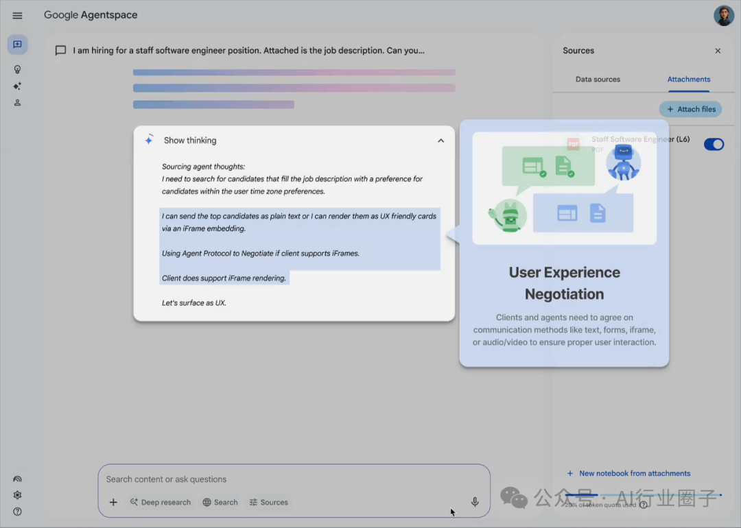741x528 pixels.
Task: Open the help question mark icon
Action: click(x=17, y=512)
